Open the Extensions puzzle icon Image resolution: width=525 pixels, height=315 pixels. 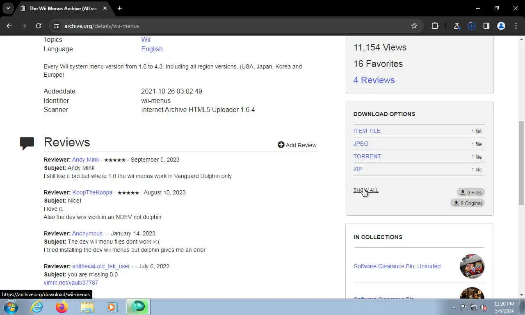435,26
